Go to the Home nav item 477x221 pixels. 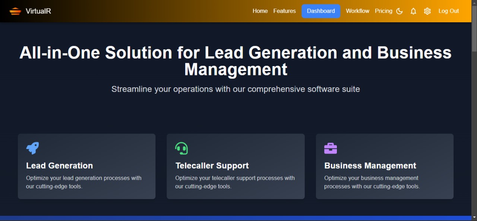[260, 11]
